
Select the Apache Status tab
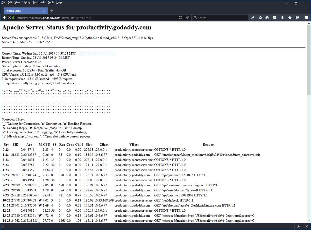pyautogui.click(x=25, y=11)
